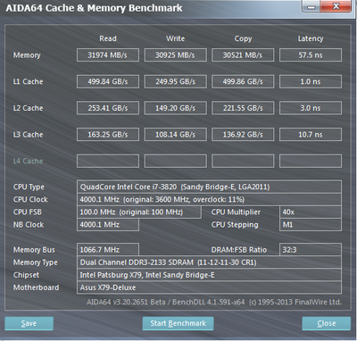Click the L2 Cache Write result 149.20 GB/s
The image size is (357, 341).
(x=175, y=108)
